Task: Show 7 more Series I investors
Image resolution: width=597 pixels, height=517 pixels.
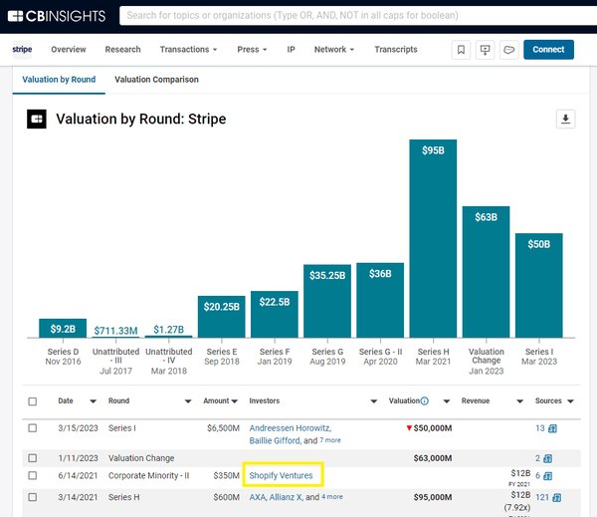Action: [x=330, y=440]
